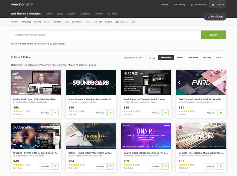
Task: Open the Onair2 theme thumbnail
Action: click(x=146, y=136)
